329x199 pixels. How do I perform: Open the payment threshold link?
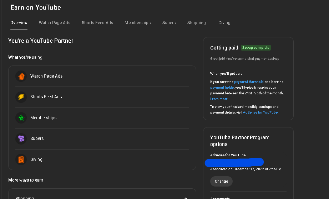[249, 82]
